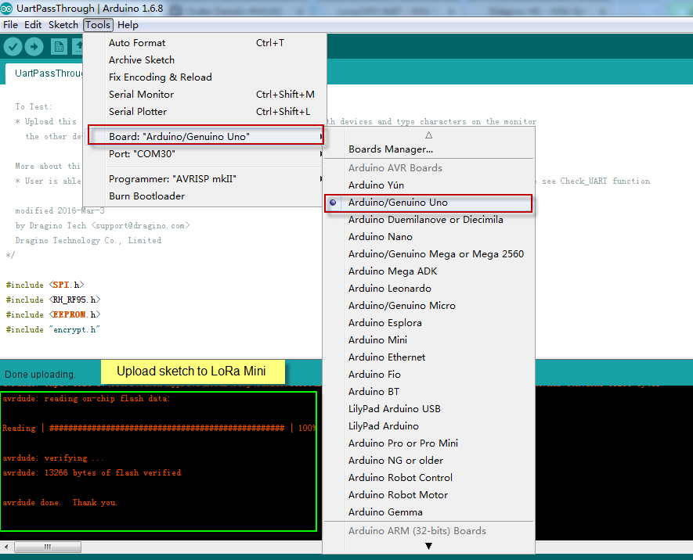Click the New sketch toolbar icon

[59, 46]
